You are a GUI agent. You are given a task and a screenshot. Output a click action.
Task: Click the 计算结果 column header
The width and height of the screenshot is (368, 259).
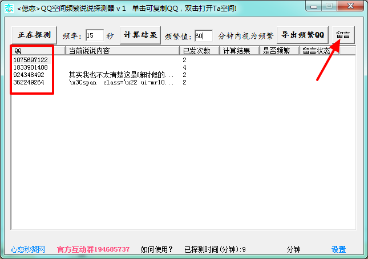(x=240, y=51)
